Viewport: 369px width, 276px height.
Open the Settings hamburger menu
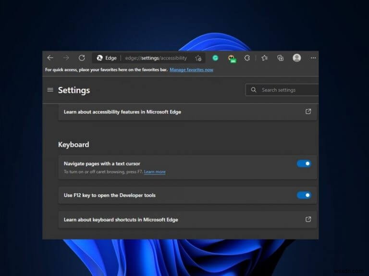tap(50, 90)
